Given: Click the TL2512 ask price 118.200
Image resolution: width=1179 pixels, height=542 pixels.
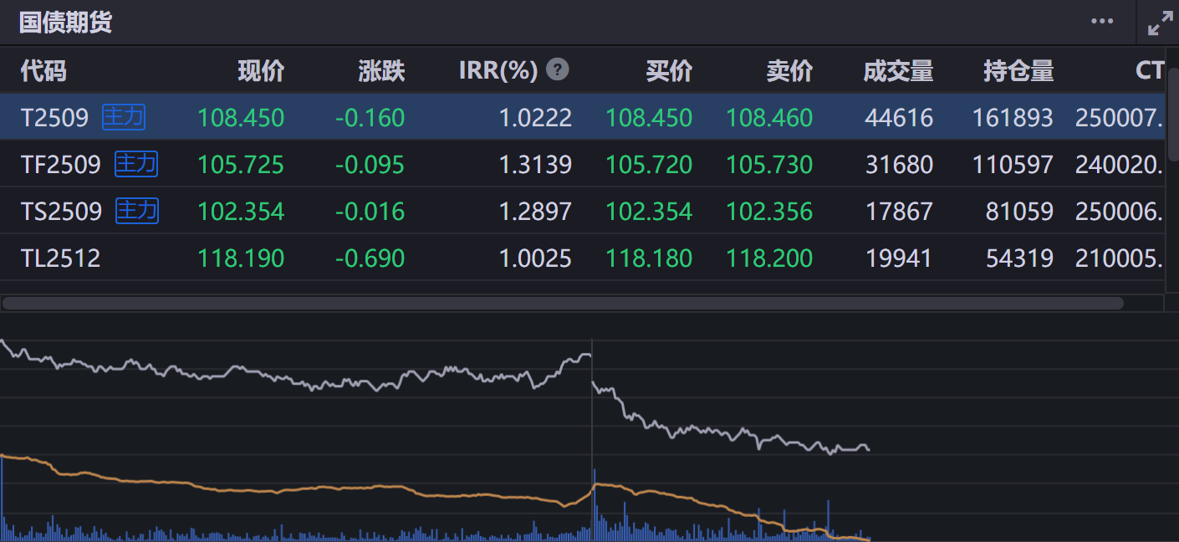Looking at the screenshot, I should 769,258.
